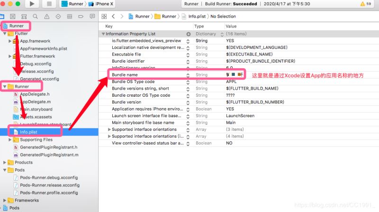
Task: Collapse the Information Property List row
Action: 103,34
